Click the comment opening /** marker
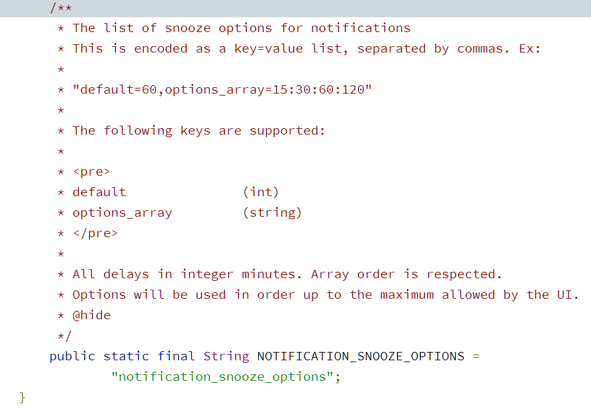This screenshot has height=409, width=591. (60, 8)
